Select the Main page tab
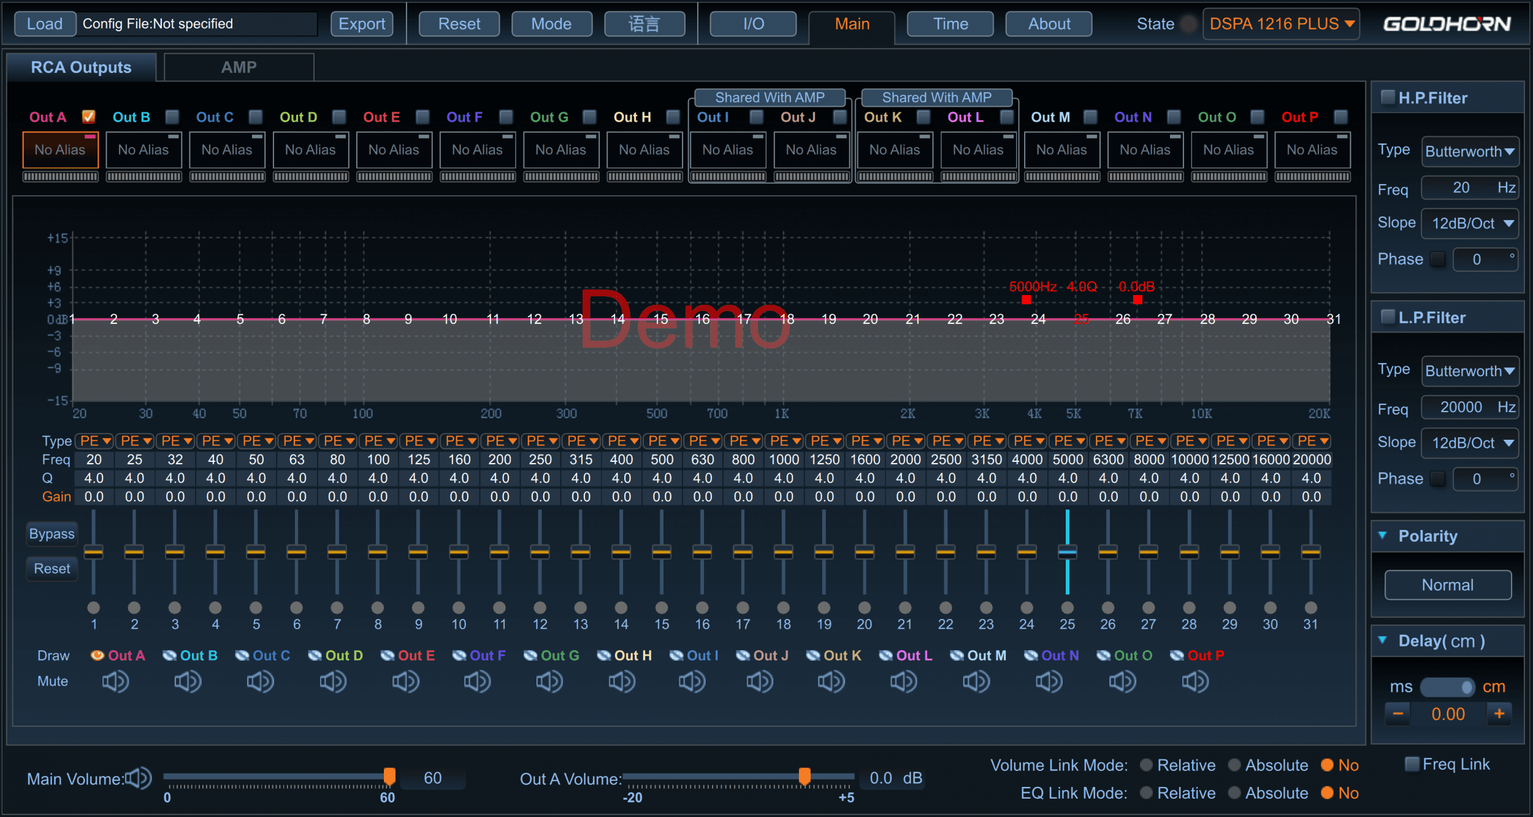1533x817 pixels. pyautogui.click(x=852, y=25)
